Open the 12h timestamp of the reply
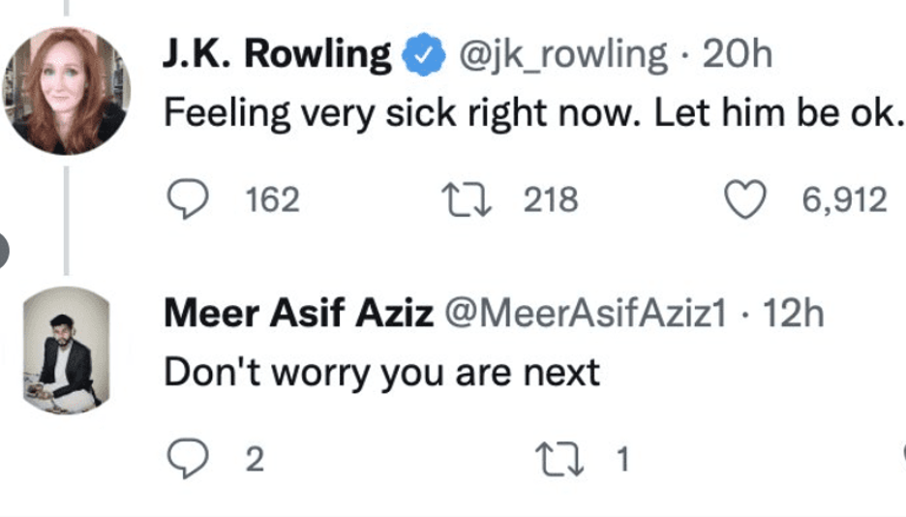The width and height of the screenshot is (906, 517). 794,314
